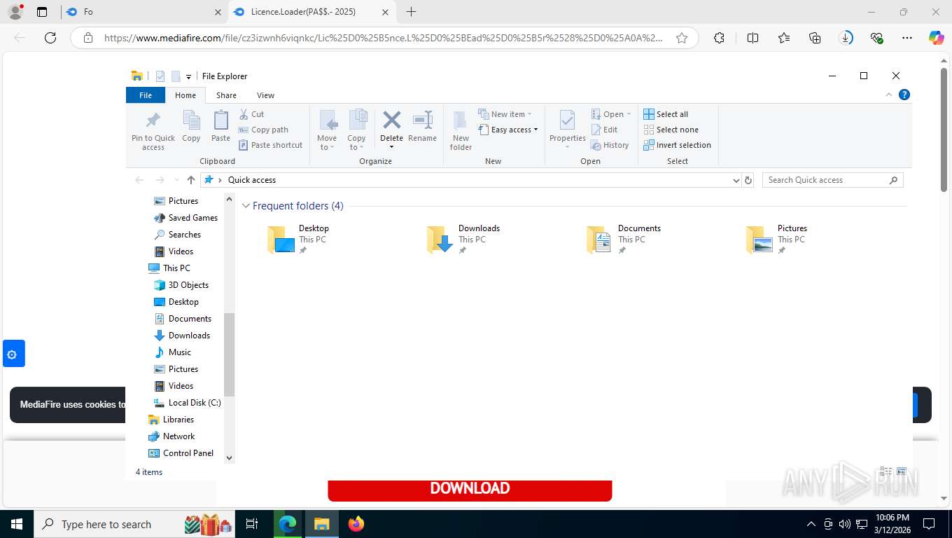Open the Easy access dropdown
The width and height of the screenshot is (952, 538).
point(508,130)
